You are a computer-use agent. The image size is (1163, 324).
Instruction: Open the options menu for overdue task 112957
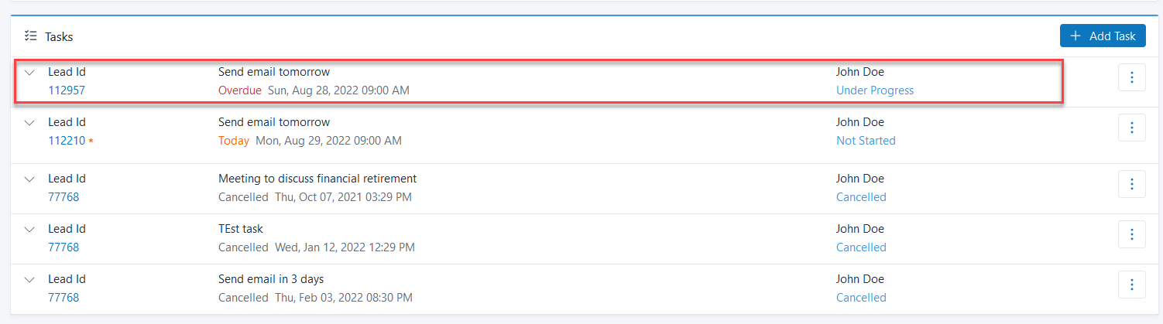pyautogui.click(x=1131, y=77)
